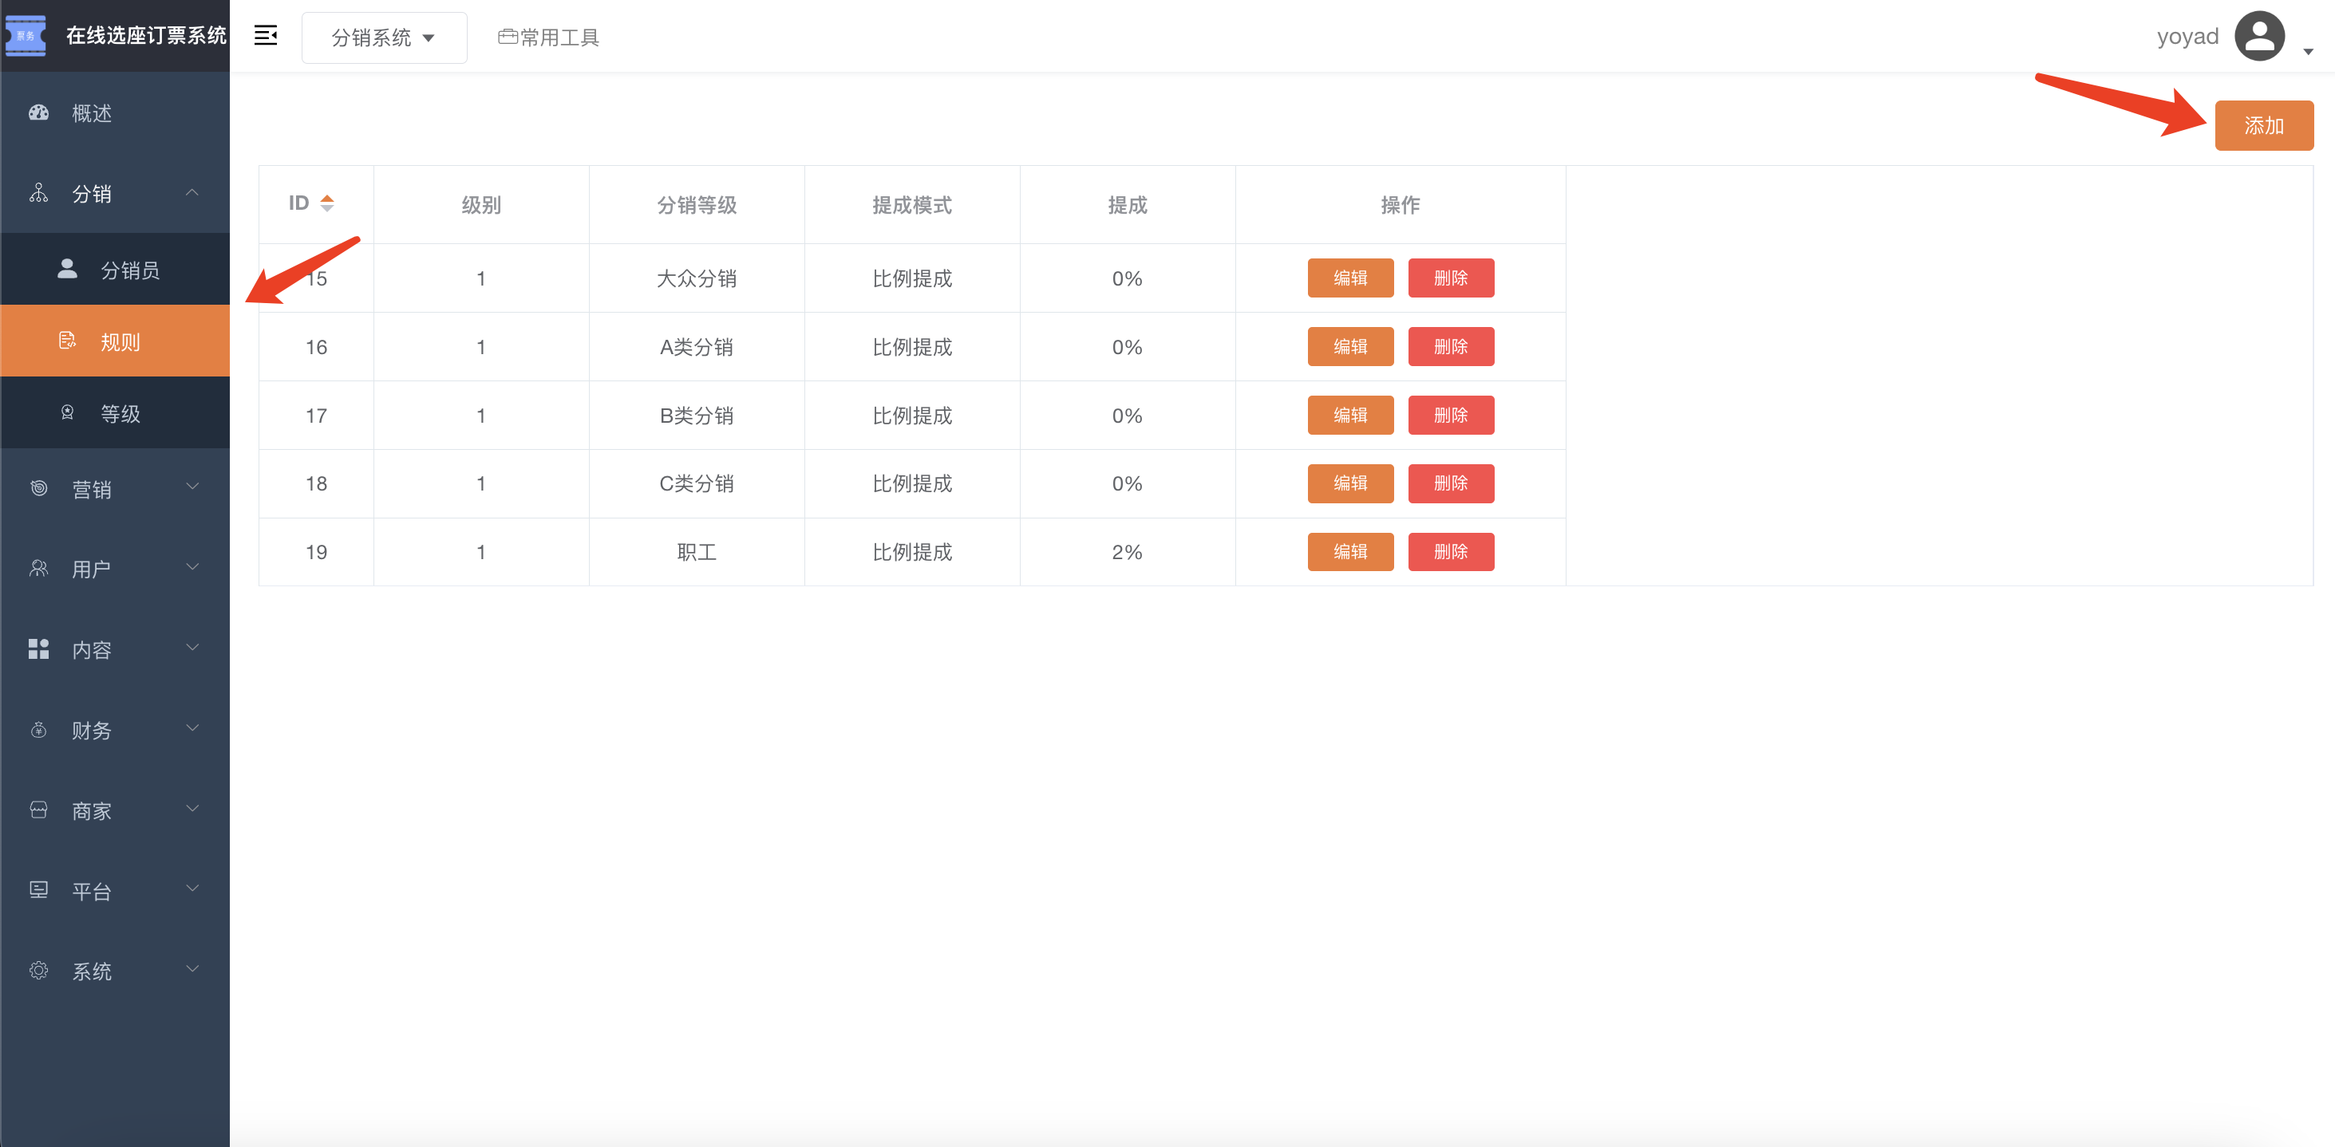
Task: Click the ticket system logo icon
Action: 26,35
